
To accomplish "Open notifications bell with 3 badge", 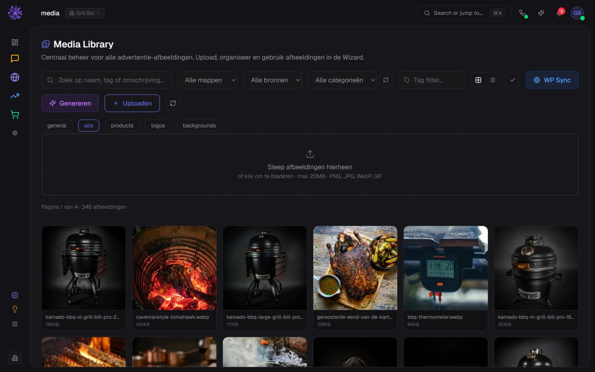I will coord(559,13).
